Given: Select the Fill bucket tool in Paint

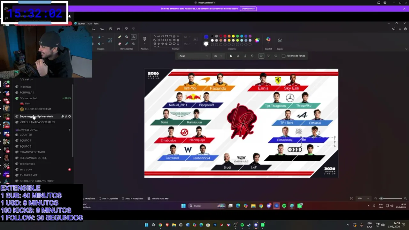Looking at the screenshot, I should (x=127, y=37).
